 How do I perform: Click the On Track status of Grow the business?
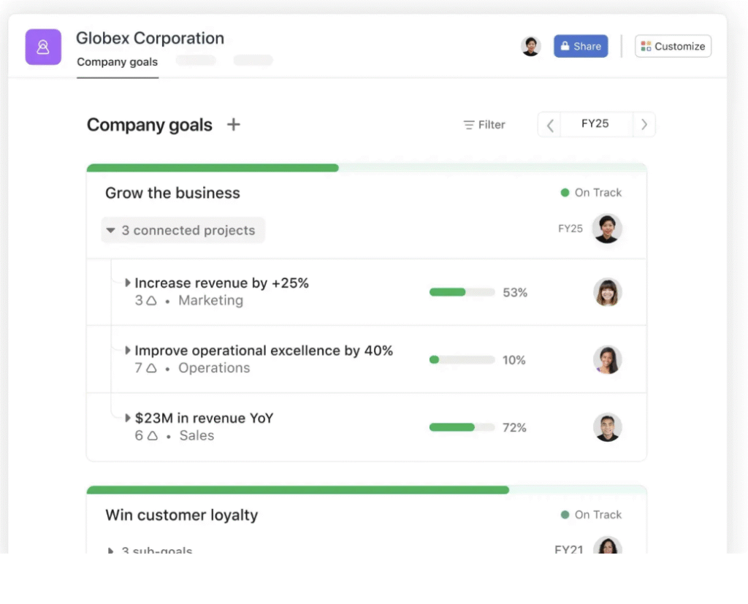(x=591, y=193)
